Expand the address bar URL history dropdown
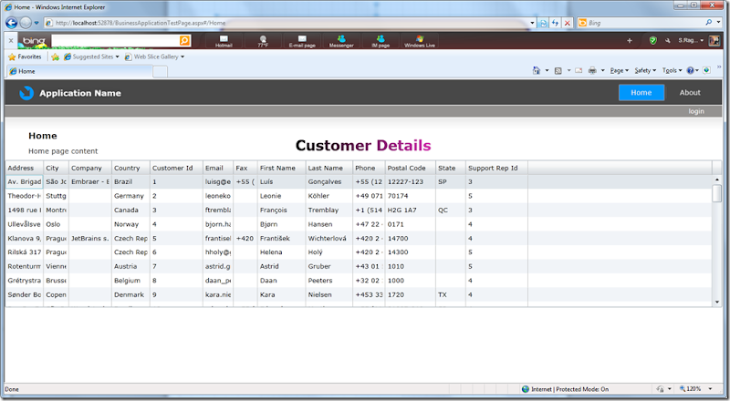730x401 pixels. 533,23
